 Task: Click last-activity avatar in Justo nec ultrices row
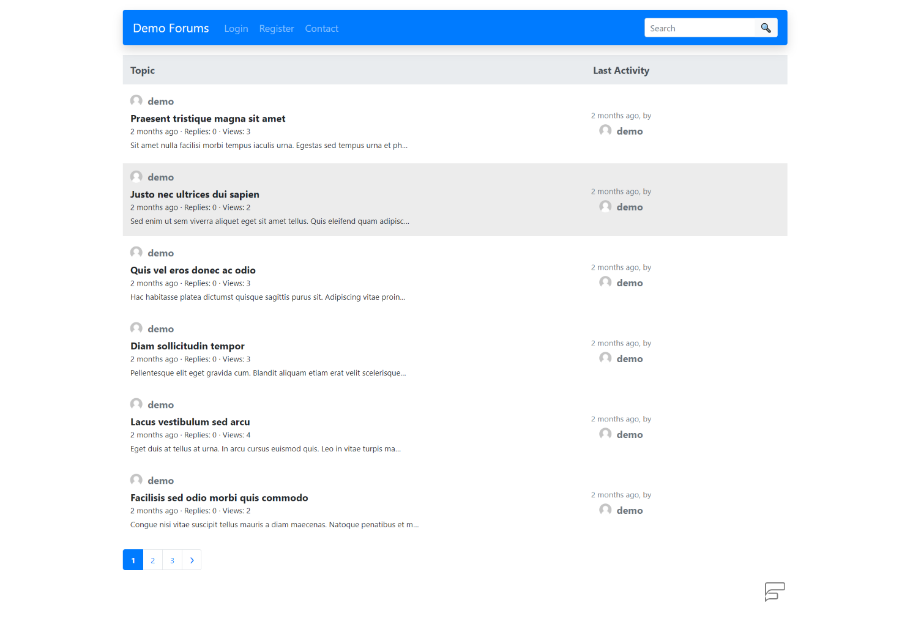click(x=605, y=206)
